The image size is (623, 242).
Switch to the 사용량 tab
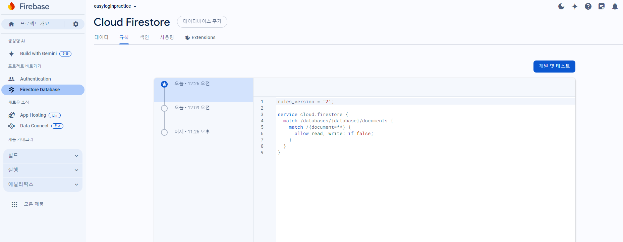[167, 37]
